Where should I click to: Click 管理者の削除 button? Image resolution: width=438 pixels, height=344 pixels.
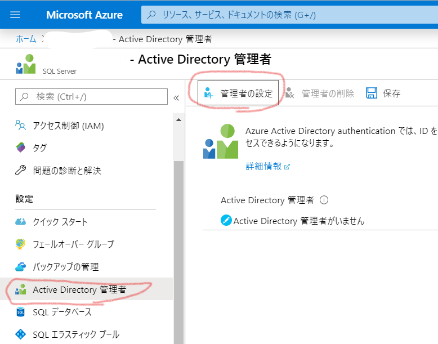point(320,93)
